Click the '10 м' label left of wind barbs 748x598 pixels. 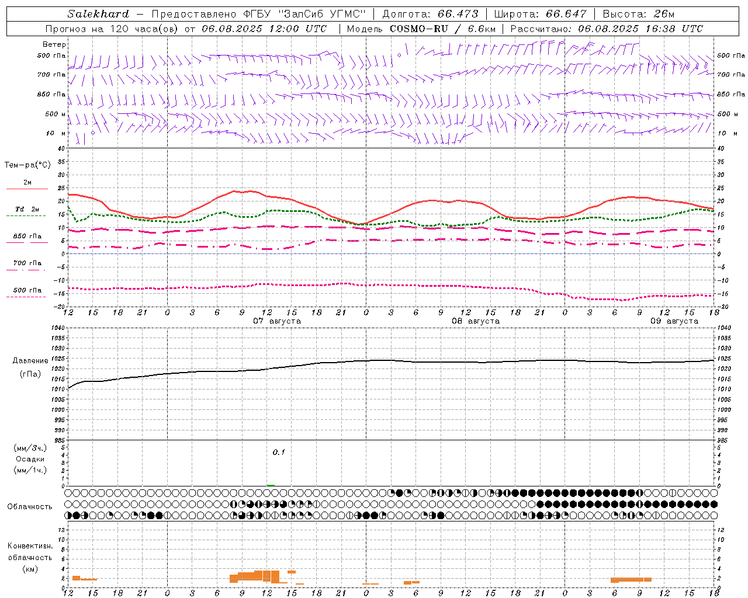click(56, 133)
